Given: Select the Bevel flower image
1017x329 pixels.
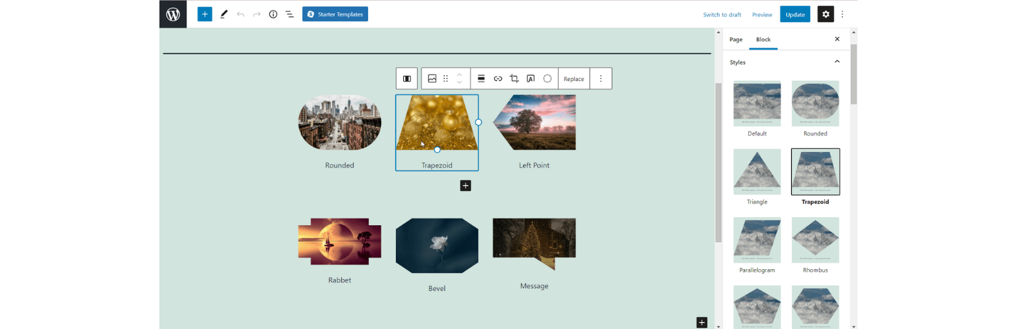Looking at the screenshot, I should coord(437,245).
